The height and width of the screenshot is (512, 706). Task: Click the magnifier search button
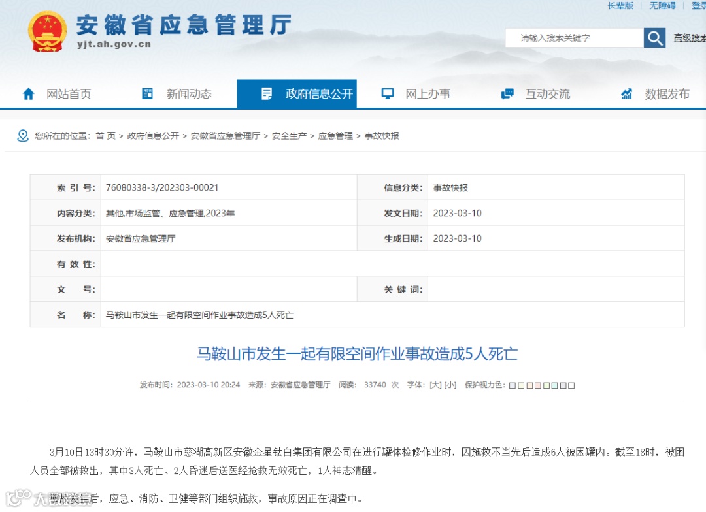654,38
